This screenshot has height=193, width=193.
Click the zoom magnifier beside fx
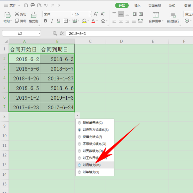coord(55,33)
